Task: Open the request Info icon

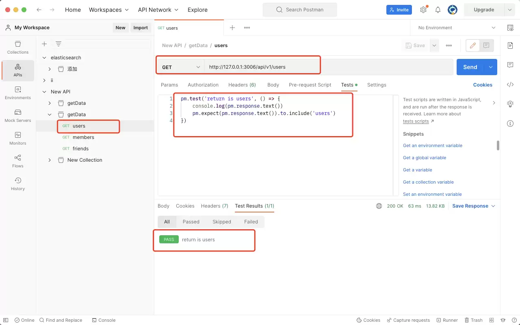Action: click(510, 123)
